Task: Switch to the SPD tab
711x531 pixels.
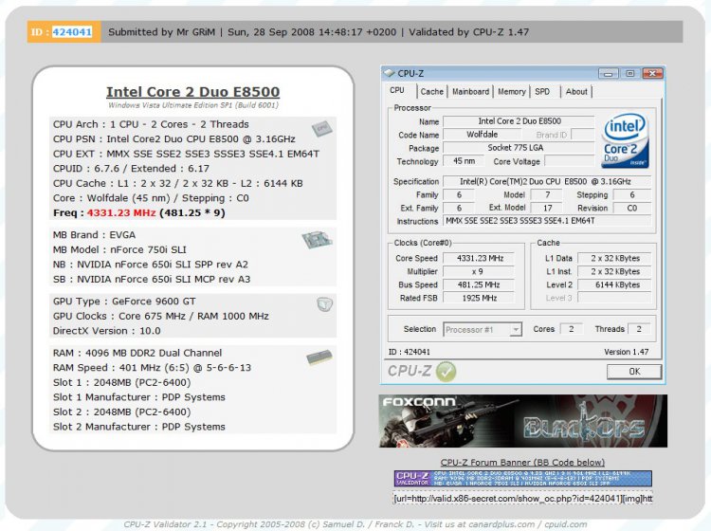Action: tap(542, 92)
